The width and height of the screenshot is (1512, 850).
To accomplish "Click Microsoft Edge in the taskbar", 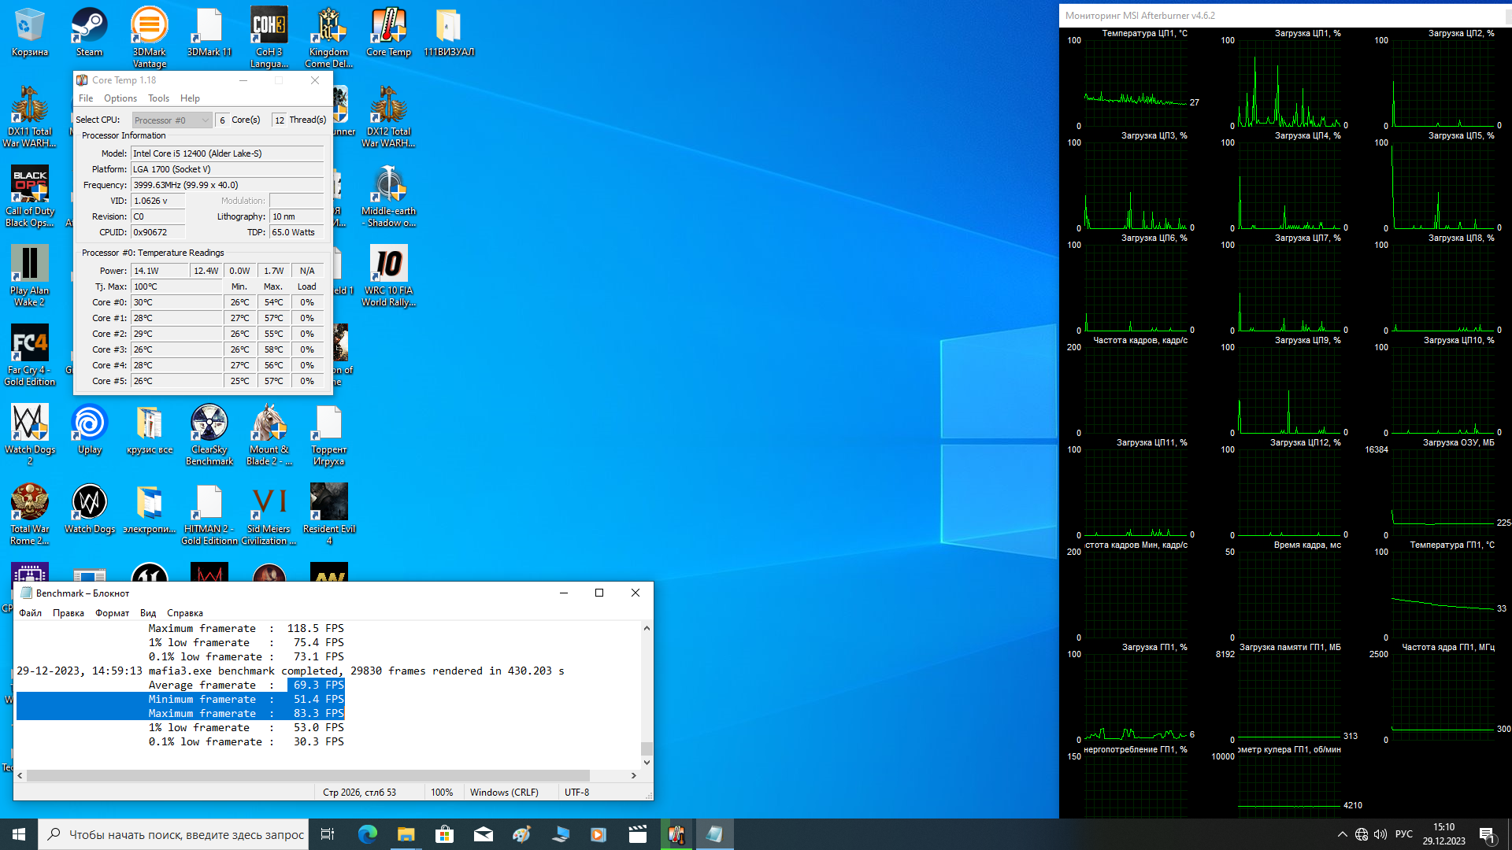I will pyautogui.click(x=367, y=834).
